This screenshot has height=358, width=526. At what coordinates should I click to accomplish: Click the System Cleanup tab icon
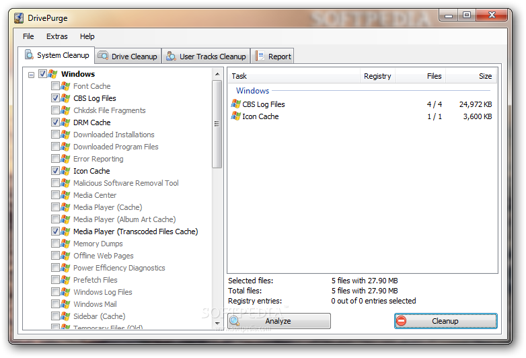pyautogui.click(x=29, y=55)
